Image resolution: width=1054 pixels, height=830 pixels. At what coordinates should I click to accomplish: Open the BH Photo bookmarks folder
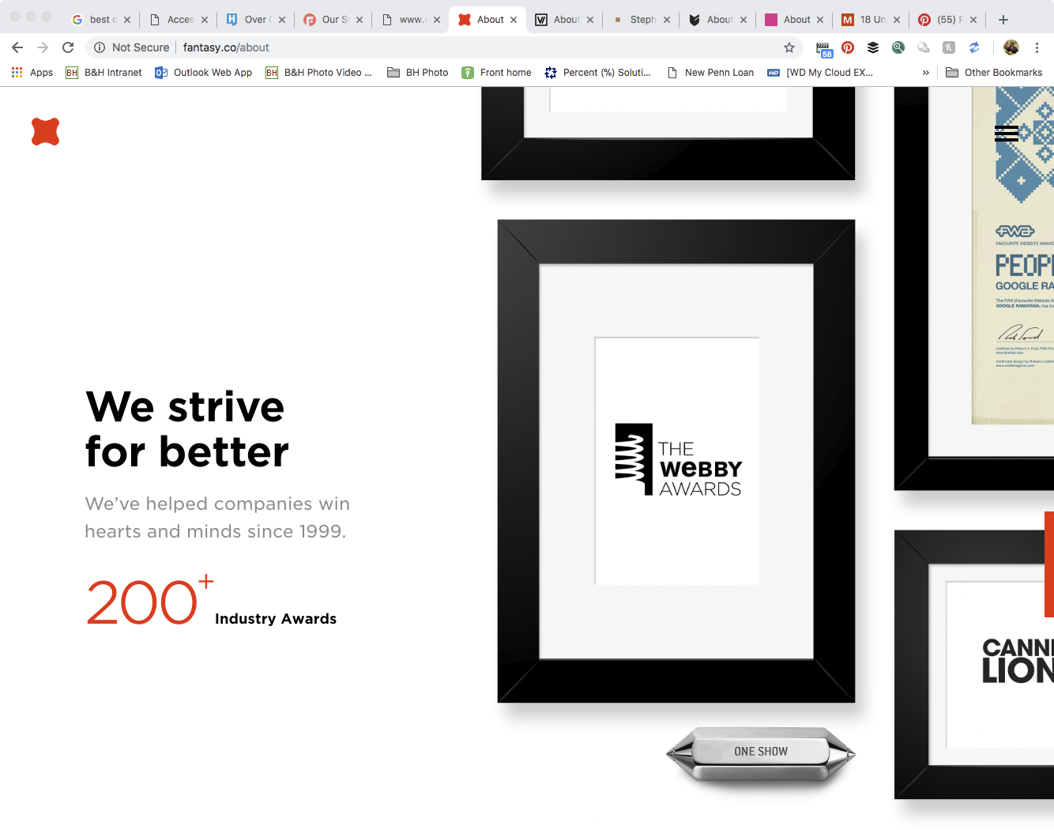(418, 73)
